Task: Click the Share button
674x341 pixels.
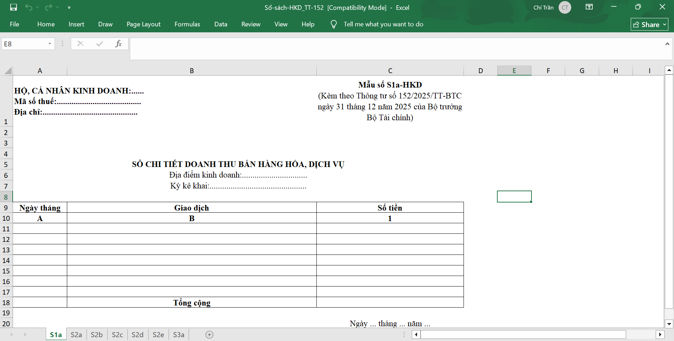Action: (x=649, y=24)
